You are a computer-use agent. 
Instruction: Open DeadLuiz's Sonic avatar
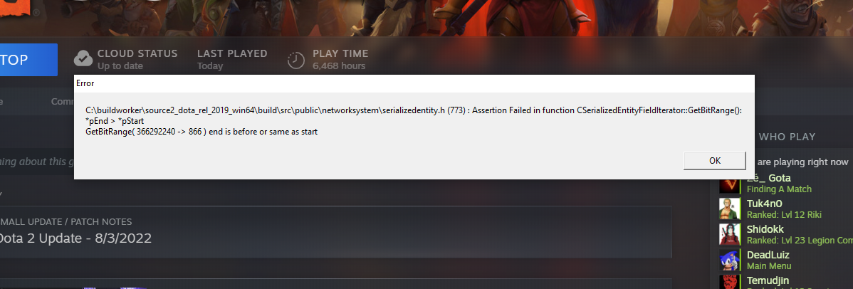[730, 260]
